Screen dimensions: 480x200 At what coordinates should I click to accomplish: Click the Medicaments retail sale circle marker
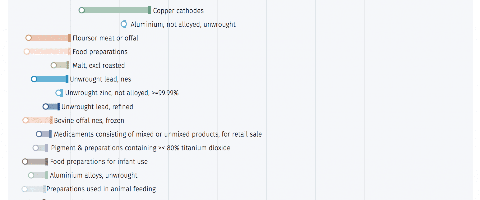click(x=39, y=134)
